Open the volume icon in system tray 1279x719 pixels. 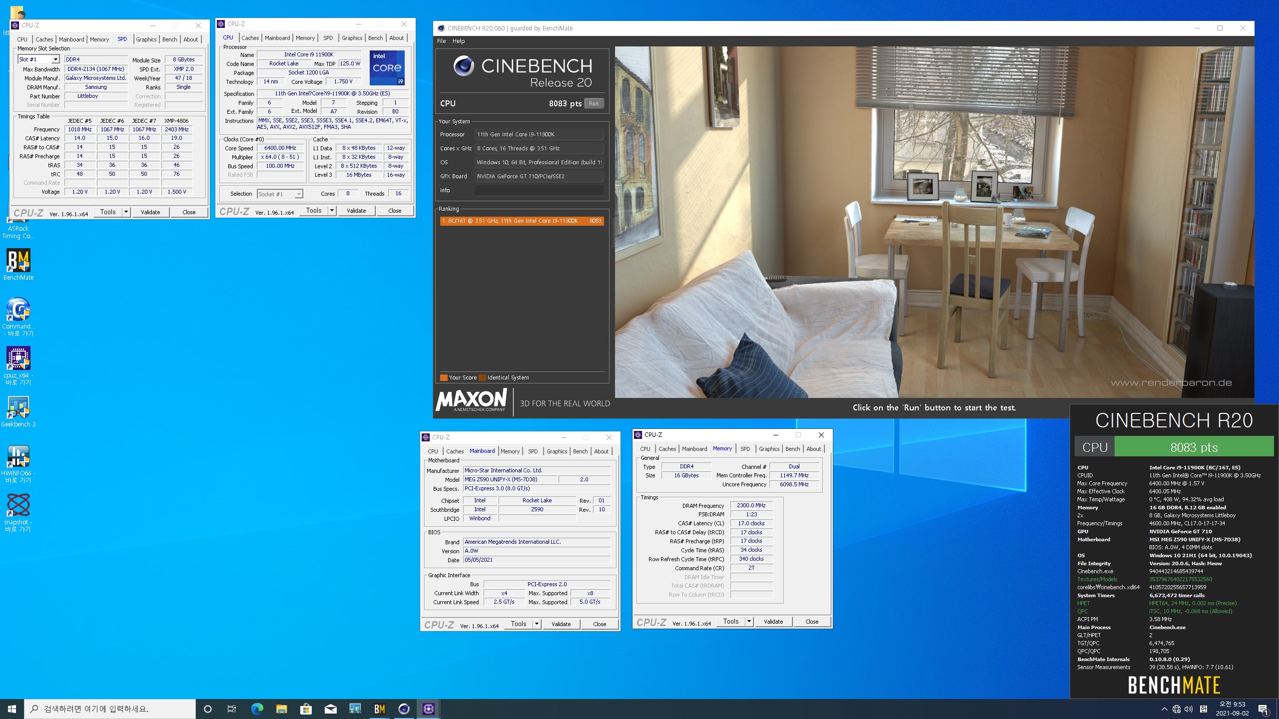click(x=1189, y=709)
